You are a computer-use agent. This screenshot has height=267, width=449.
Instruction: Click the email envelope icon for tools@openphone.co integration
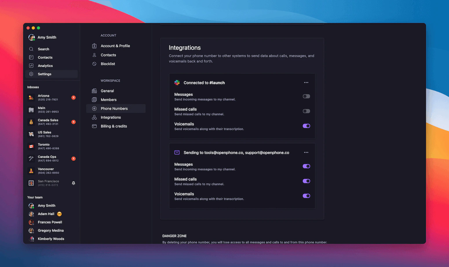click(x=177, y=152)
